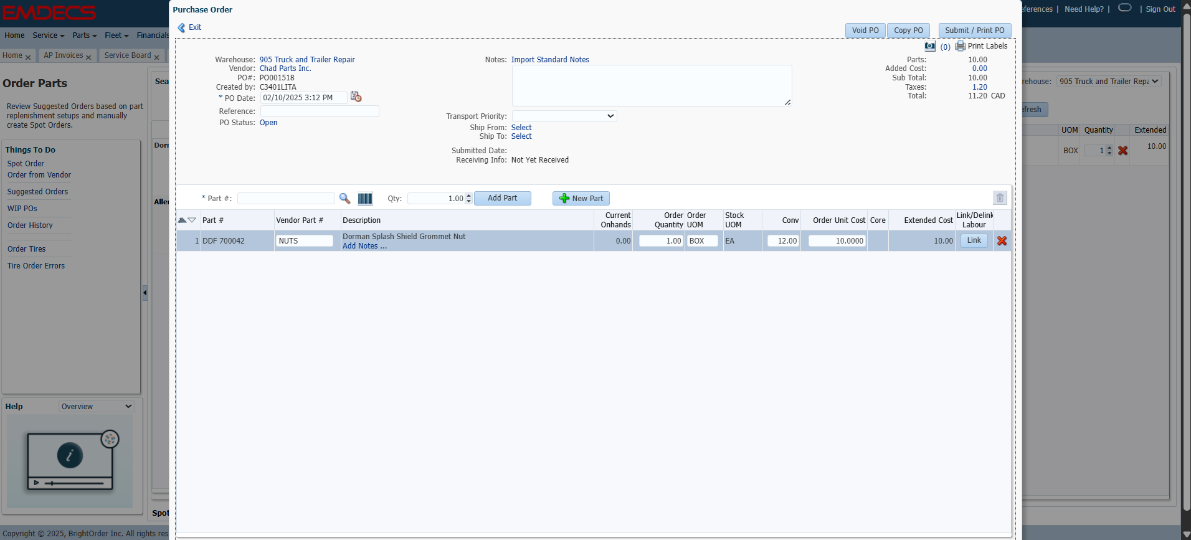Open the camera attachments icon

click(930, 46)
